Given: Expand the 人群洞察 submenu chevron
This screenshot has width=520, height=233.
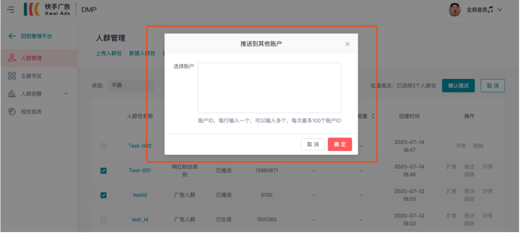Looking at the screenshot, I should tap(66, 94).
